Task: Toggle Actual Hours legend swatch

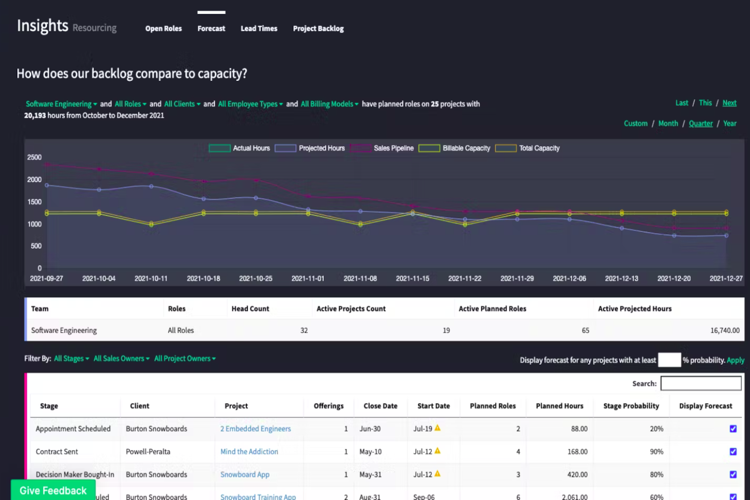Action: click(219, 148)
